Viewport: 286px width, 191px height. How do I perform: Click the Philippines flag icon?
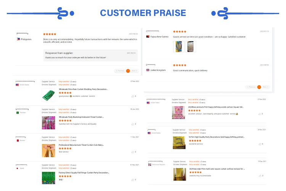18,39
